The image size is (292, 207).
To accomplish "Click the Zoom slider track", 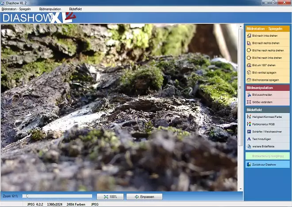I will tap(57, 196).
